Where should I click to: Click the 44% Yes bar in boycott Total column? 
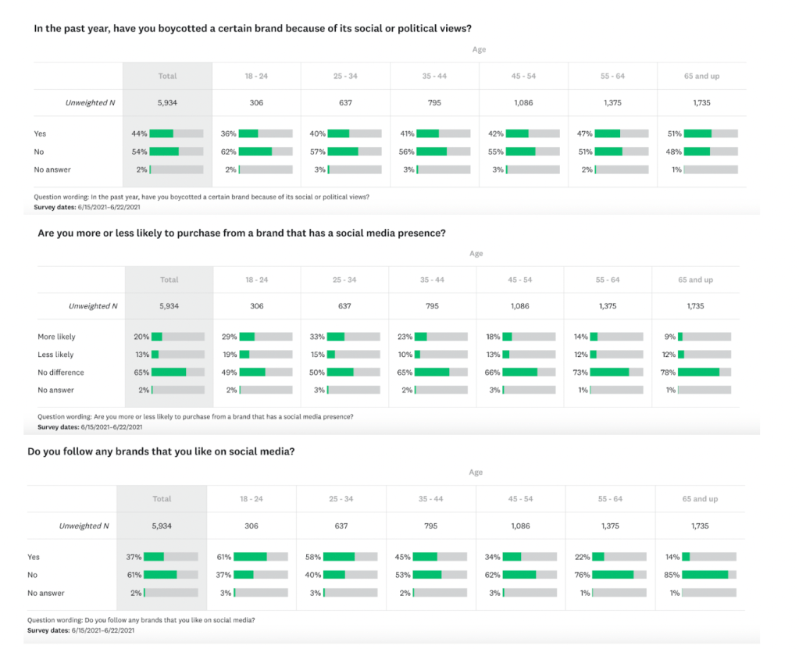[176, 134]
